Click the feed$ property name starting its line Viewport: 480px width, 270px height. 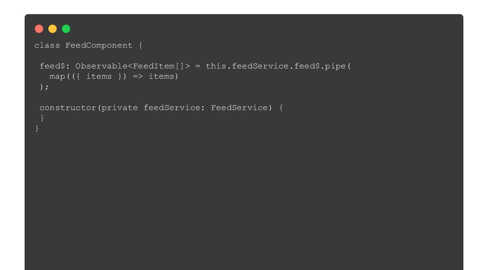click(x=52, y=66)
